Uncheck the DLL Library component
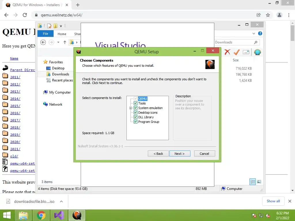295x221 pixels. [x=135, y=117]
